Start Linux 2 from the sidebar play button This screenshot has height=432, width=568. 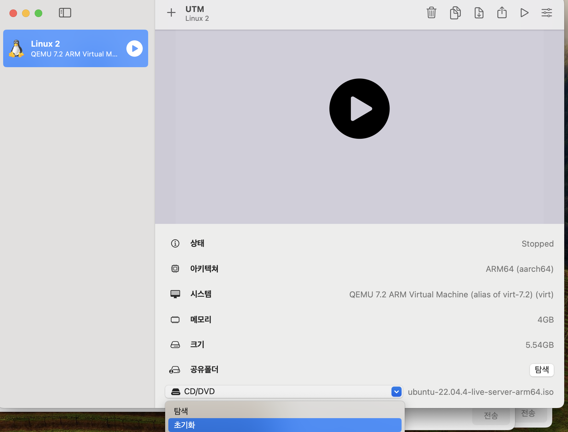pos(135,49)
